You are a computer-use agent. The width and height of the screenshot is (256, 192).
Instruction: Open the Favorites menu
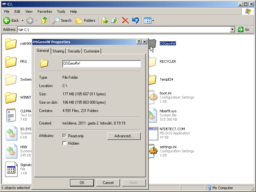click(x=44, y=12)
